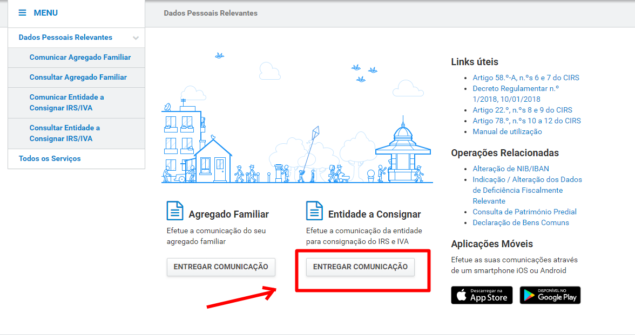Viewport: 635px width, 335px height.
Task: Open the hamburger MENU icon
Action: click(22, 13)
